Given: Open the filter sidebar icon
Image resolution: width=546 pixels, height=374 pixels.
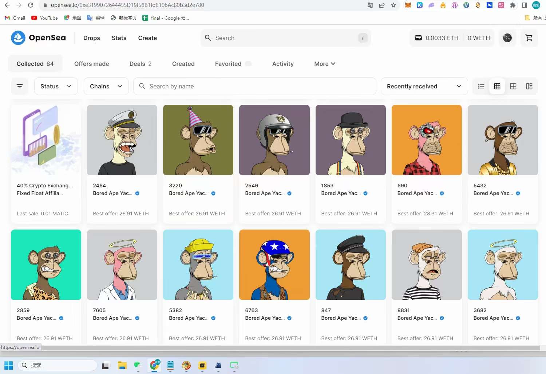Looking at the screenshot, I should pos(20,86).
